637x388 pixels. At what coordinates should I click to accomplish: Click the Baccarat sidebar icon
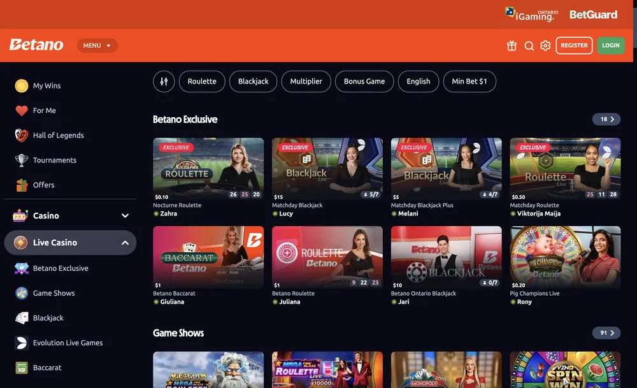22,368
